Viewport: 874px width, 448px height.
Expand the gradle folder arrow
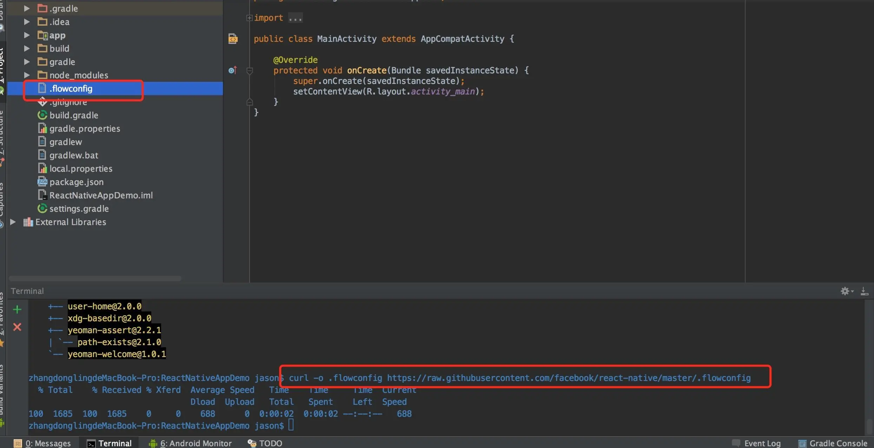click(x=27, y=62)
